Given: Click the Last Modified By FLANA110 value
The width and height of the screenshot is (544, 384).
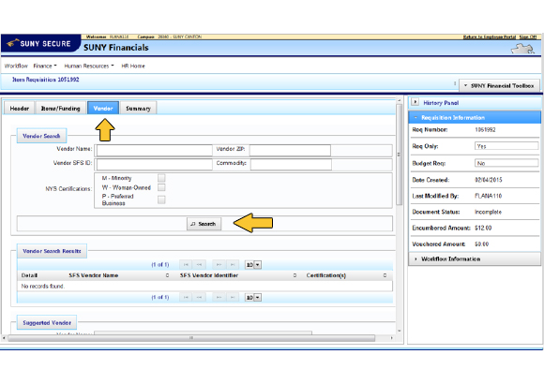Looking at the screenshot, I should point(488,196).
